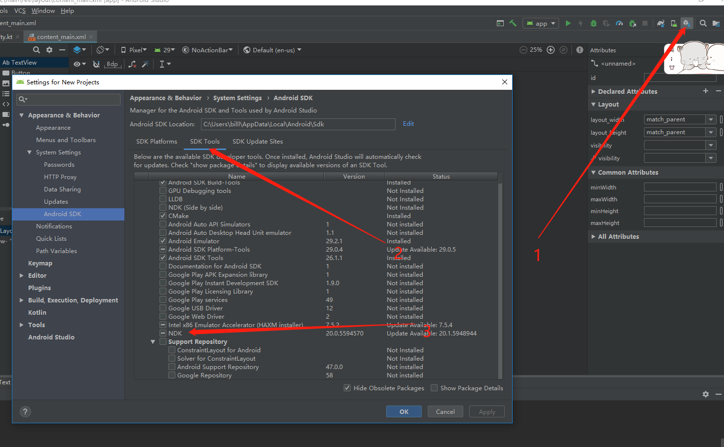Click the Search Everywhere magnifier icon

coord(703,23)
